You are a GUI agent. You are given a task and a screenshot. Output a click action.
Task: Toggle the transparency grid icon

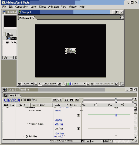tap(92, 84)
